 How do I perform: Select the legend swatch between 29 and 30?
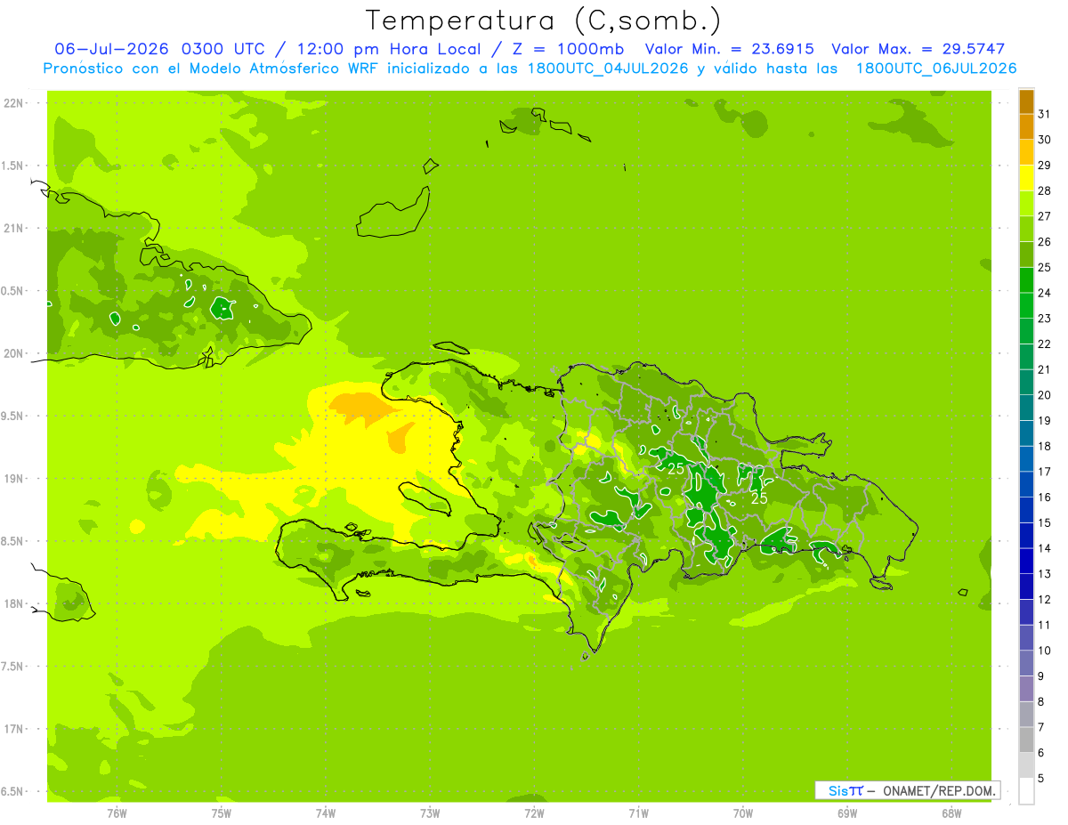[x=1026, y=153]
